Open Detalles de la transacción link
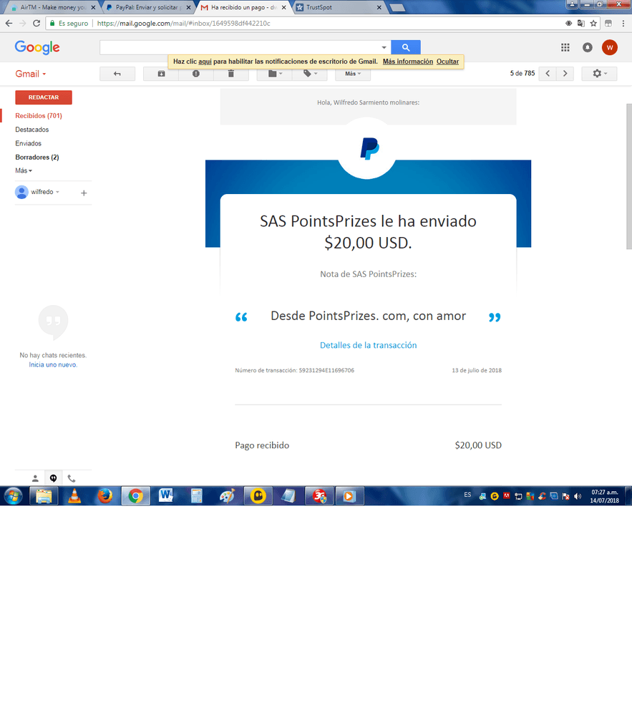The height and width of the screenshot is (716, 632). click(x=368, y=345)
